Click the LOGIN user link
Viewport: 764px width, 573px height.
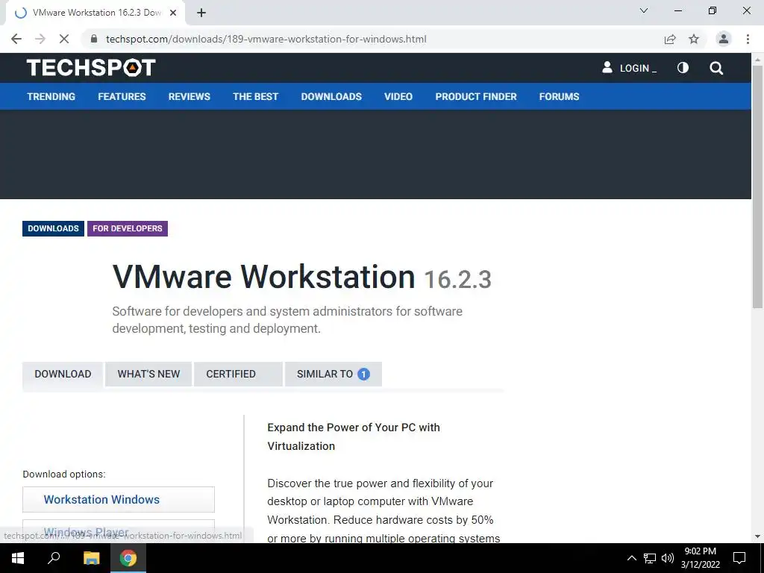[630, 68]
